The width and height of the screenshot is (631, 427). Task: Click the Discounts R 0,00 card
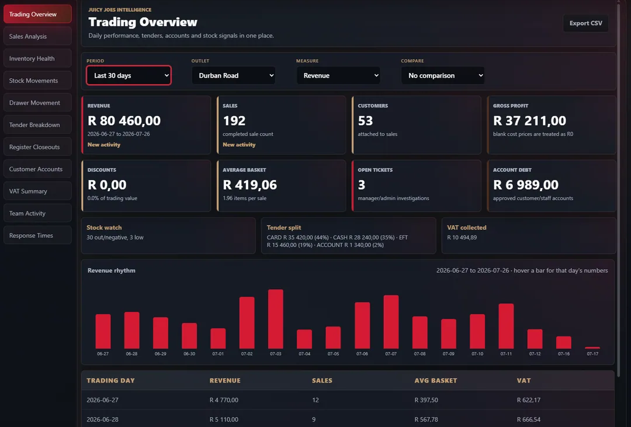(x=146, y=186)
